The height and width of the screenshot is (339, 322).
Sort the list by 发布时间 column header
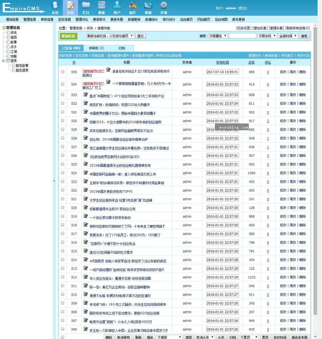pos(222,62)
